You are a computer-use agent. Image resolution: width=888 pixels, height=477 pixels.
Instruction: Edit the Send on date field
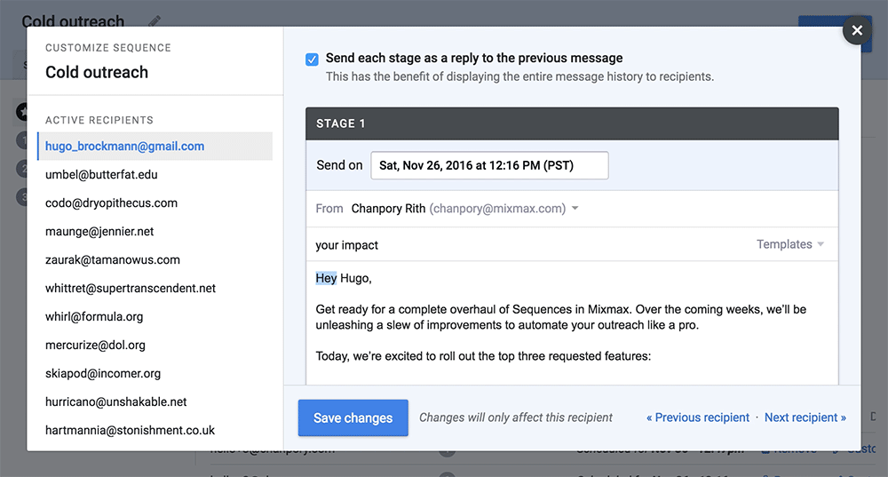[489, 165]
